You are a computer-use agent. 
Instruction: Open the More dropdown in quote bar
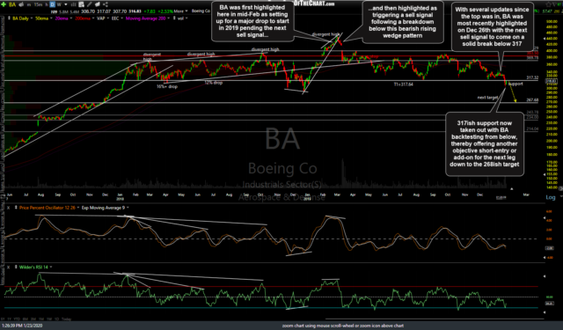click(x=180, y=11)
